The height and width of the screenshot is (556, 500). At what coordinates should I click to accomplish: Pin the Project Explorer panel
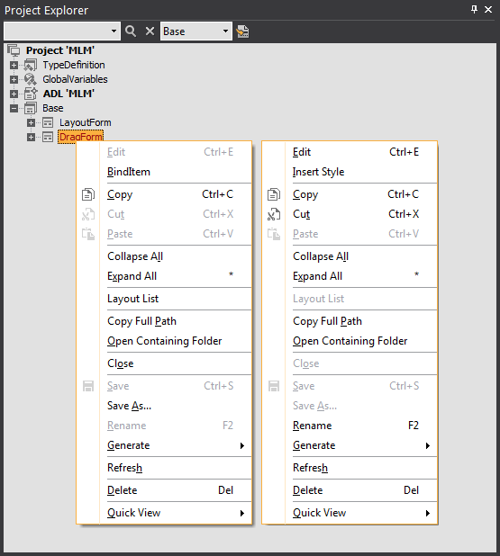[474, 9]
